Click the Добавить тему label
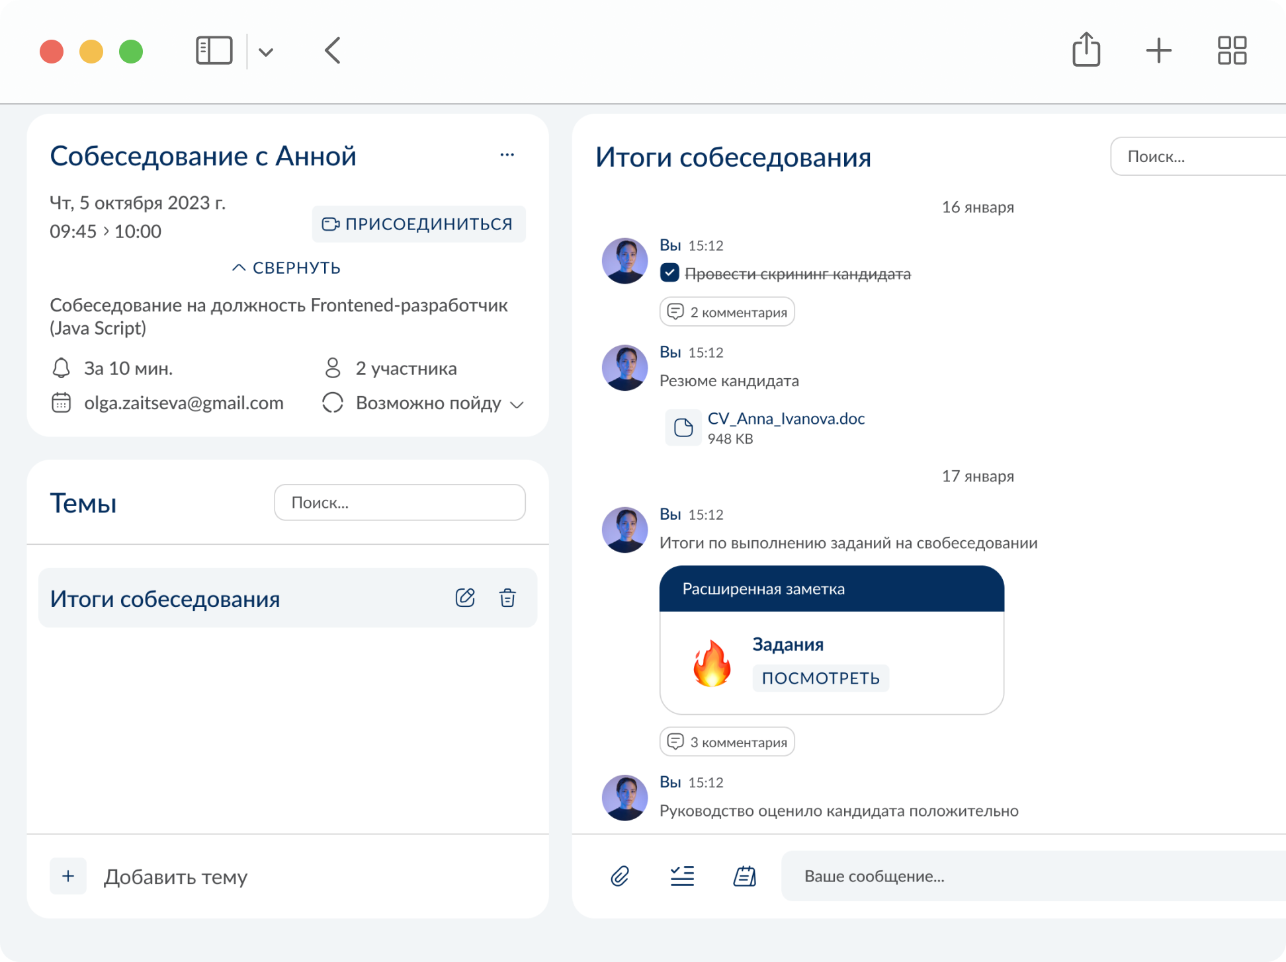This screenshot has height=962, width=1286. point(175,877)
